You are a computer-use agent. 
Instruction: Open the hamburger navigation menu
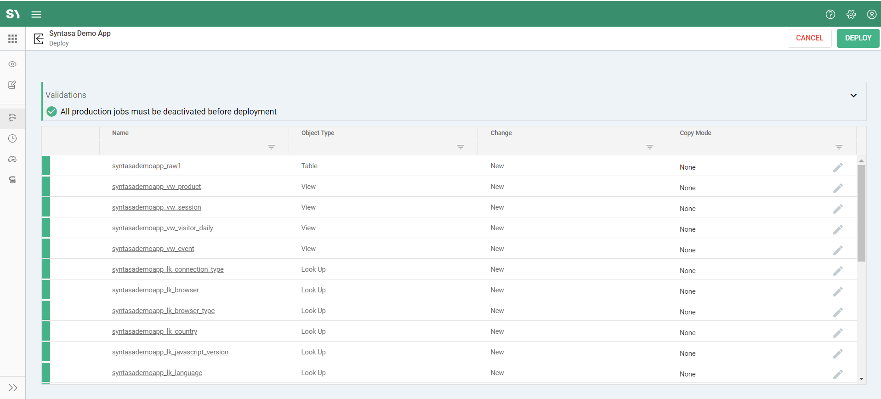tap(36, 14)
